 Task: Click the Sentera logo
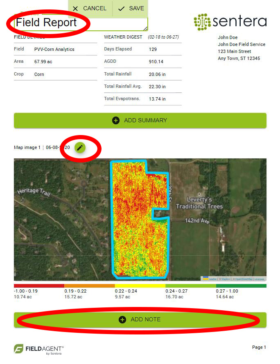230,21
